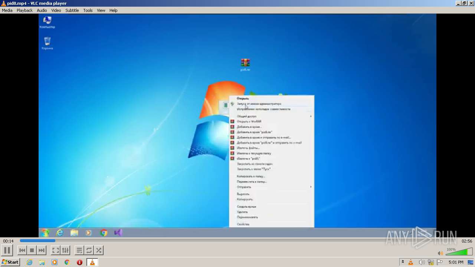Image resolution: width=475 pixels, height=267 pixels.
Task: Click the 5:01 PM system clock
Action: pos(456,262)
